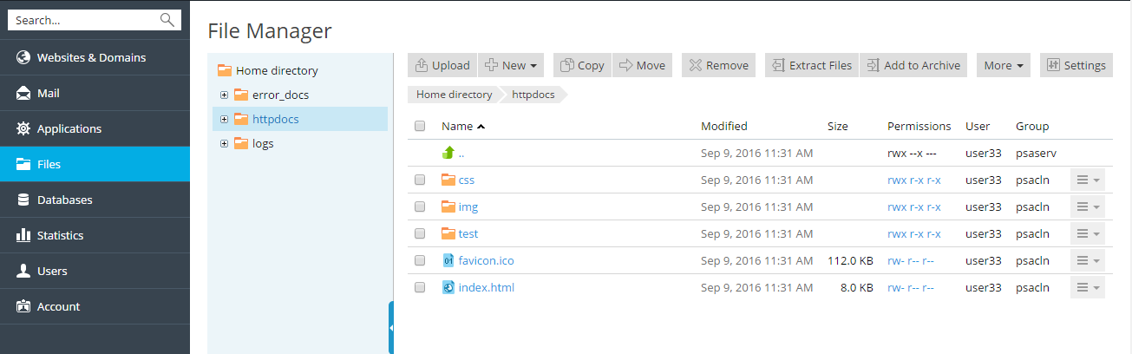Go to Websites & Domains section
This screenshot has height=354, width=1132.
91,57
